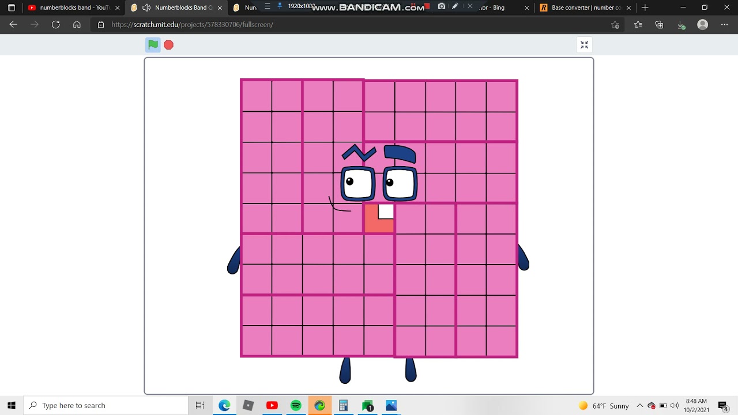
Task: Open Spotify from taskbar
Action: 296,406
